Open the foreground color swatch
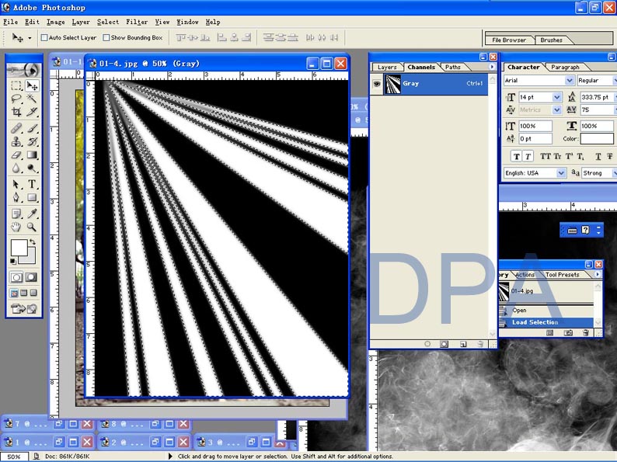Viewport: 617px width, 462px height. (x=19, y=248)
